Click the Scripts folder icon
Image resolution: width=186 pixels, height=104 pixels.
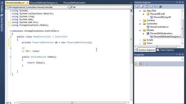(144, 40)
